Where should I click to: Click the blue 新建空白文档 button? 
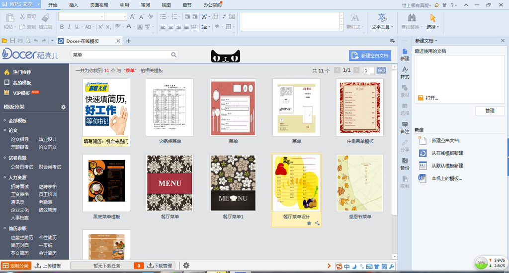coord(370,55)
